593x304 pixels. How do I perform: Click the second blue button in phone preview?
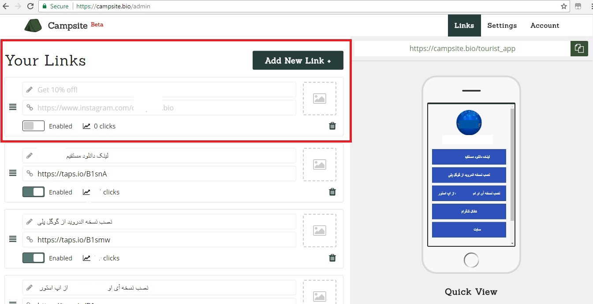pyautogui.click(x=469, y=175)
